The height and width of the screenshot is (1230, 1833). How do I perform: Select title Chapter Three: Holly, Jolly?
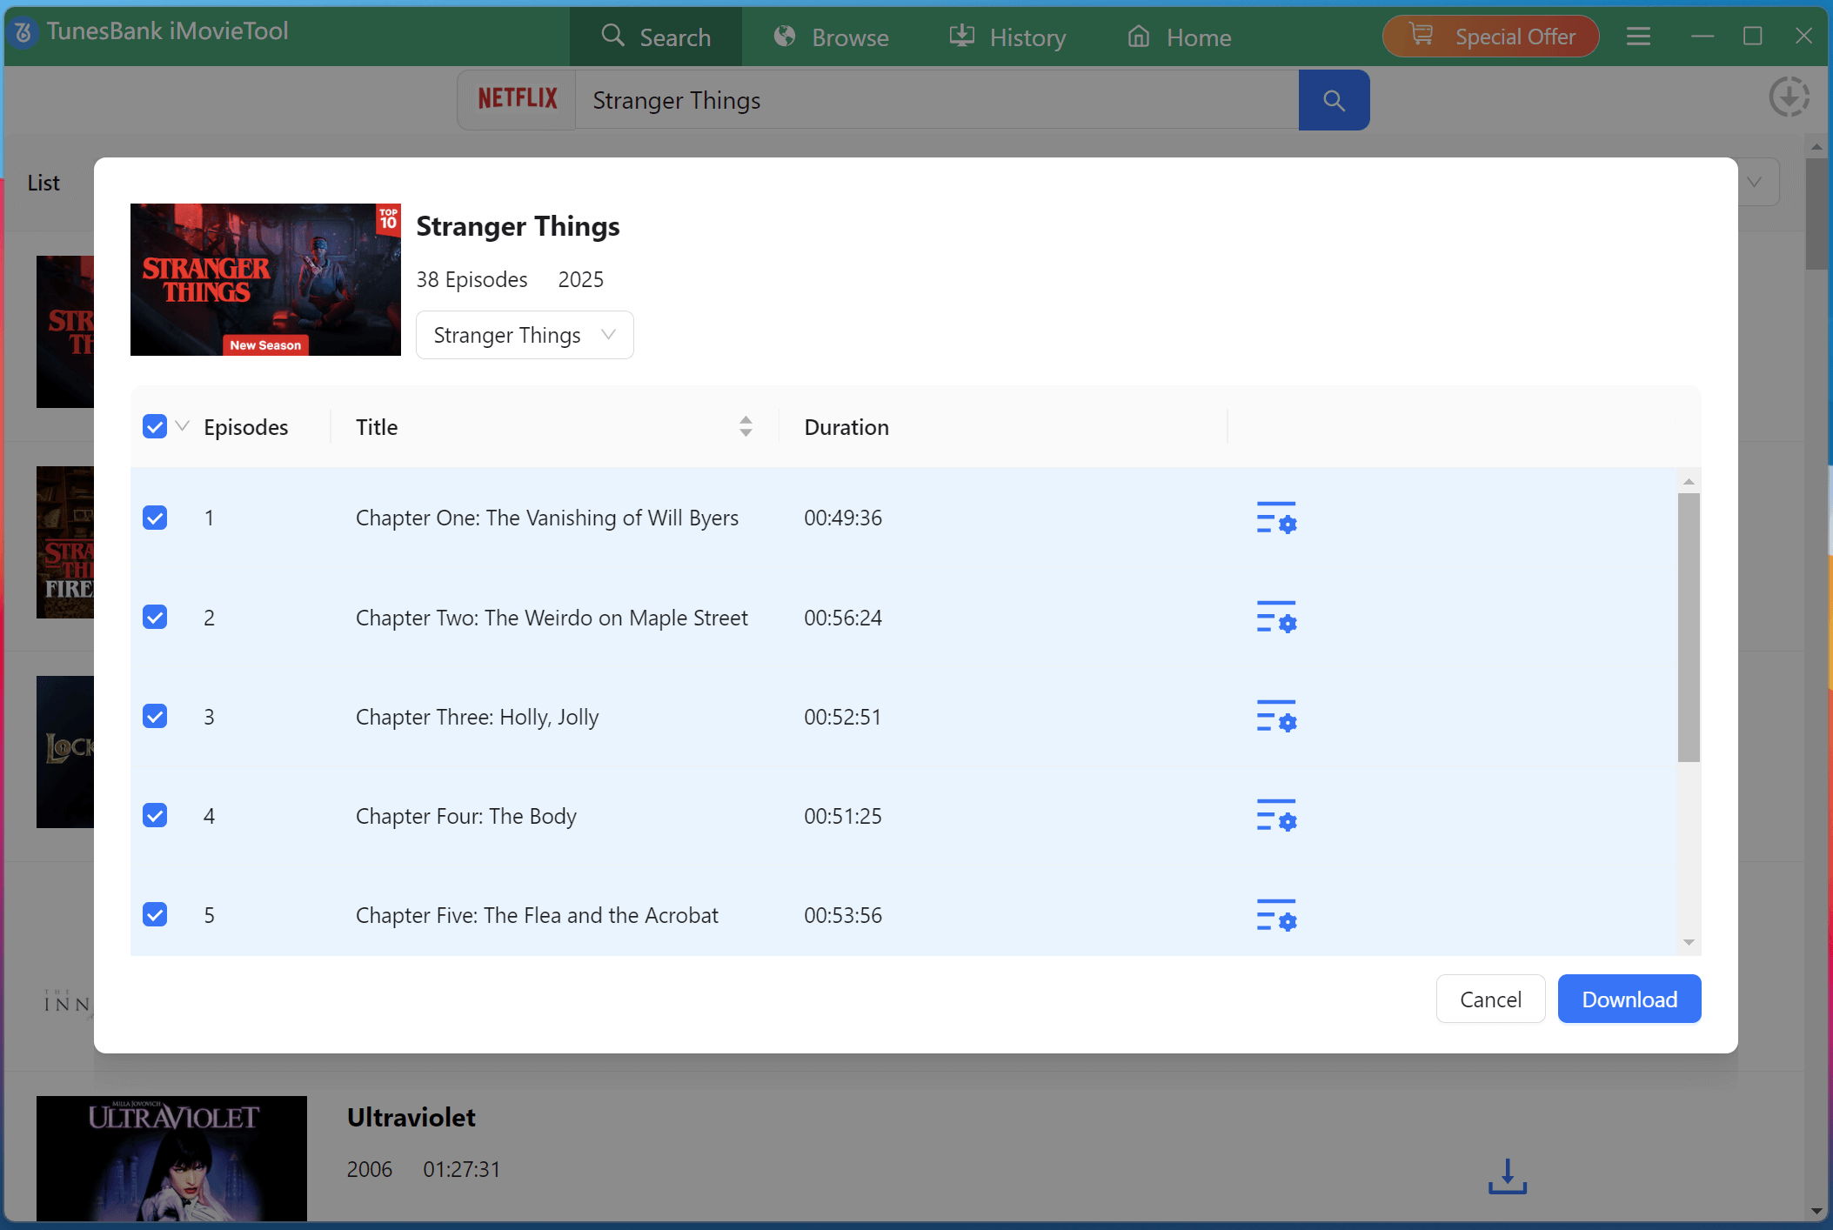[x=477, y=717]
